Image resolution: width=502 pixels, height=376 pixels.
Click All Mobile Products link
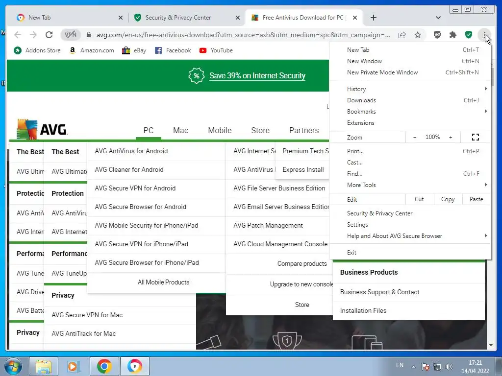164,282
